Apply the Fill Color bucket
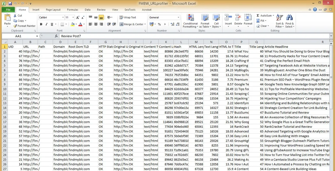 pyautogui.click(x=73, y=24)
